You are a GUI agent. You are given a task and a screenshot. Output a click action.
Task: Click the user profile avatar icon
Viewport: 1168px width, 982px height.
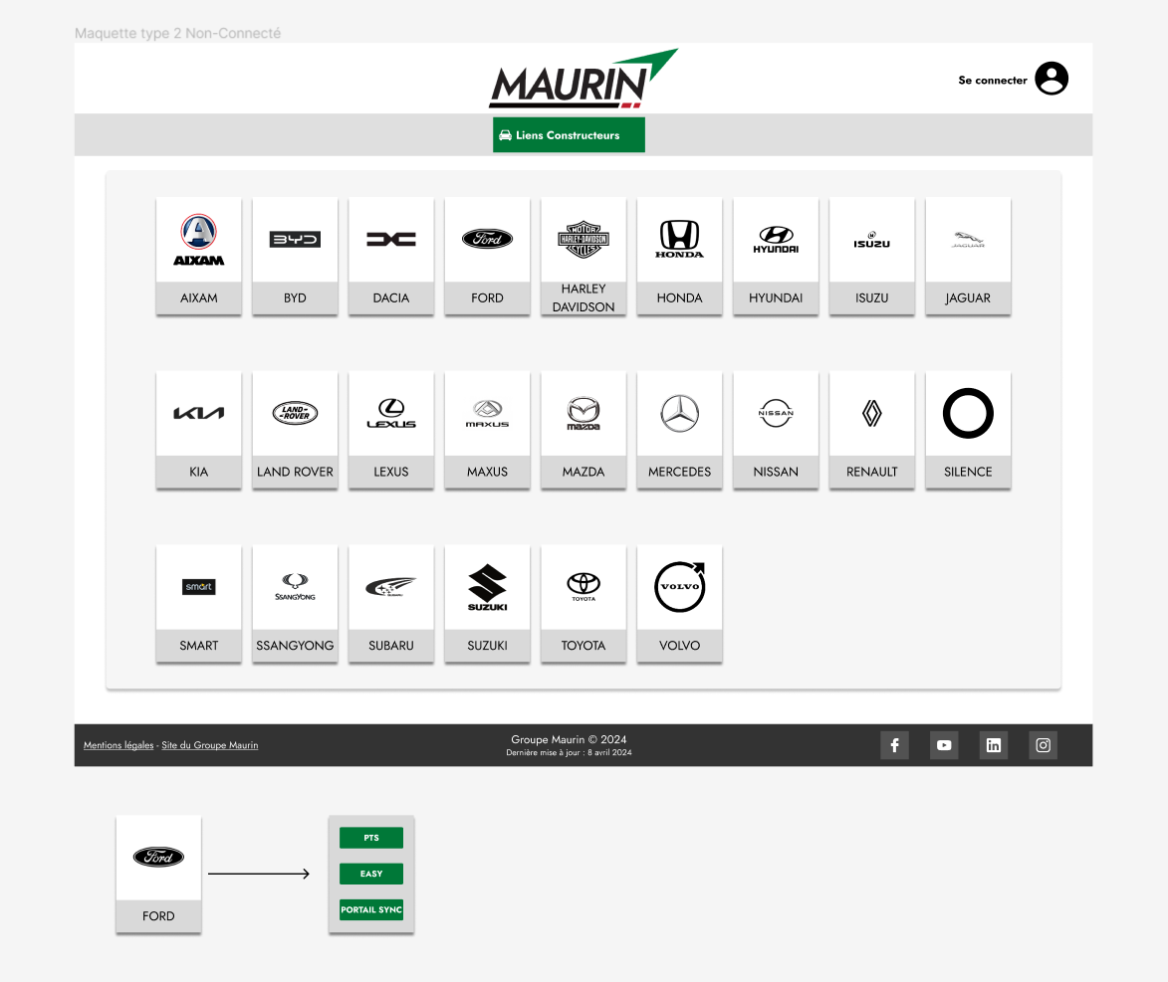point(1051,79)
